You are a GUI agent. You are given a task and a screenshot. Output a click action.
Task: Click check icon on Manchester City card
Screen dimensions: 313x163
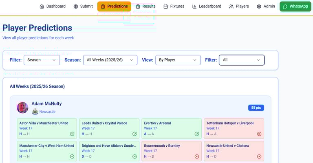click(72, 156)
